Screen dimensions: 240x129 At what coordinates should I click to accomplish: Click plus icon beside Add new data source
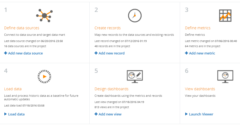click(6, 53)
